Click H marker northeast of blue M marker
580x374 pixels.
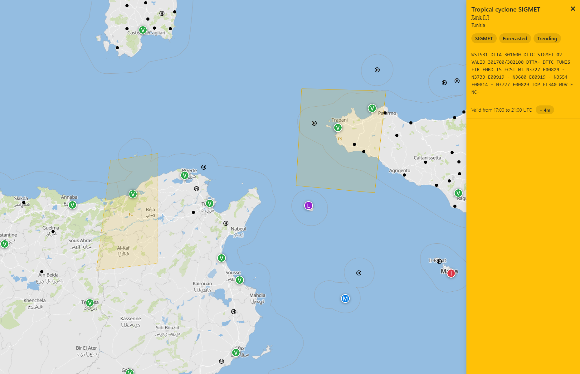click(x=359, y=273)
